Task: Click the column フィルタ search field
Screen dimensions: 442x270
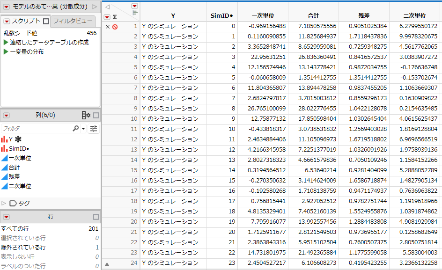Action: click(37, 129)
